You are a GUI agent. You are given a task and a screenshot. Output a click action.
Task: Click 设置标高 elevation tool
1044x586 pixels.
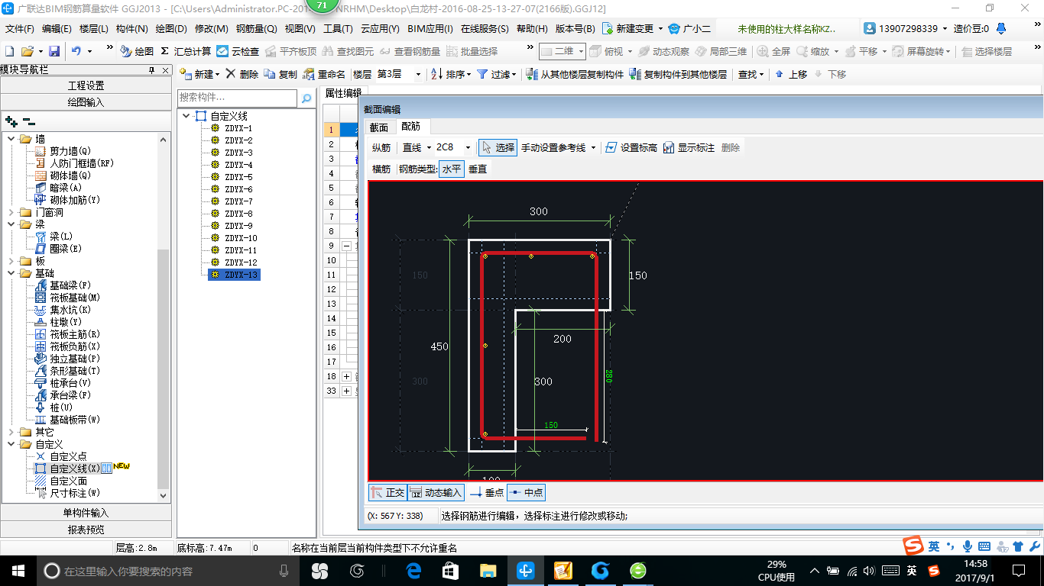[x=631, y=147]
